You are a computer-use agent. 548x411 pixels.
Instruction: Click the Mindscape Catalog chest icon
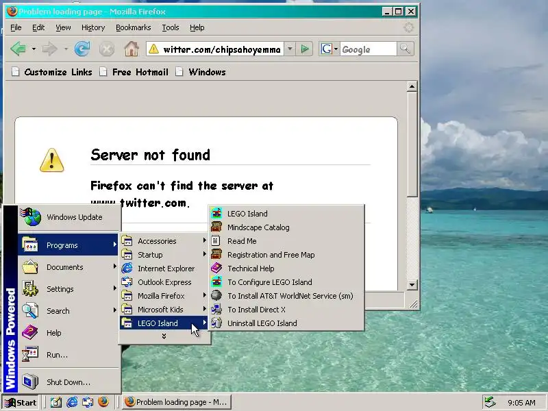216,227
